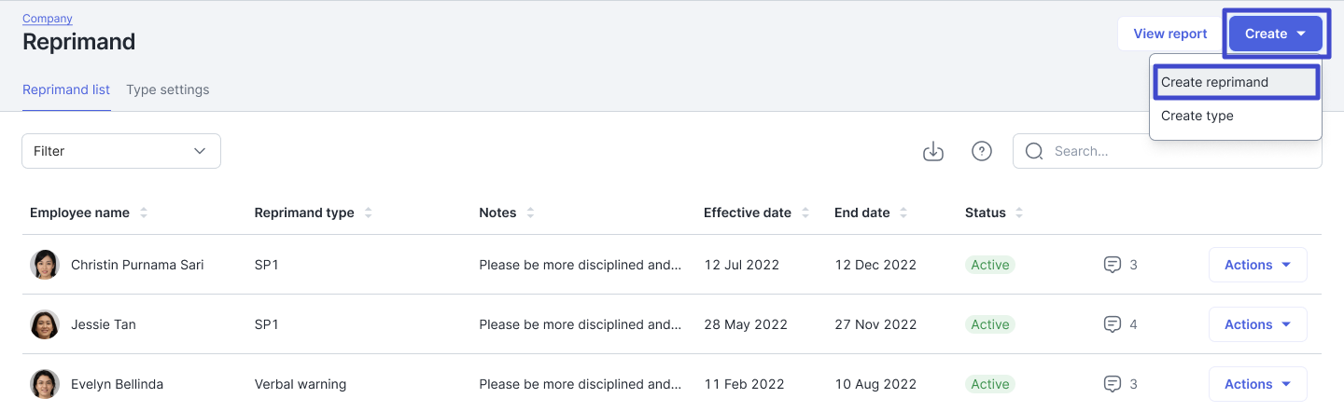Sort by Status column arrows

coord(1019,213)
